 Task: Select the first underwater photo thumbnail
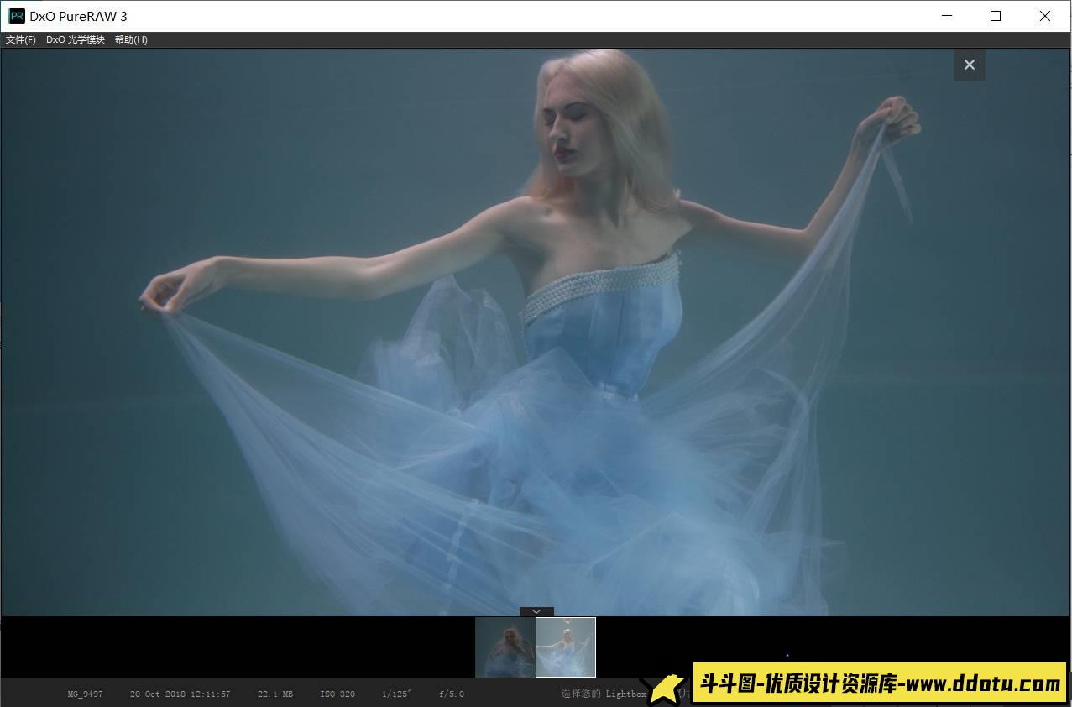point(505,647)
